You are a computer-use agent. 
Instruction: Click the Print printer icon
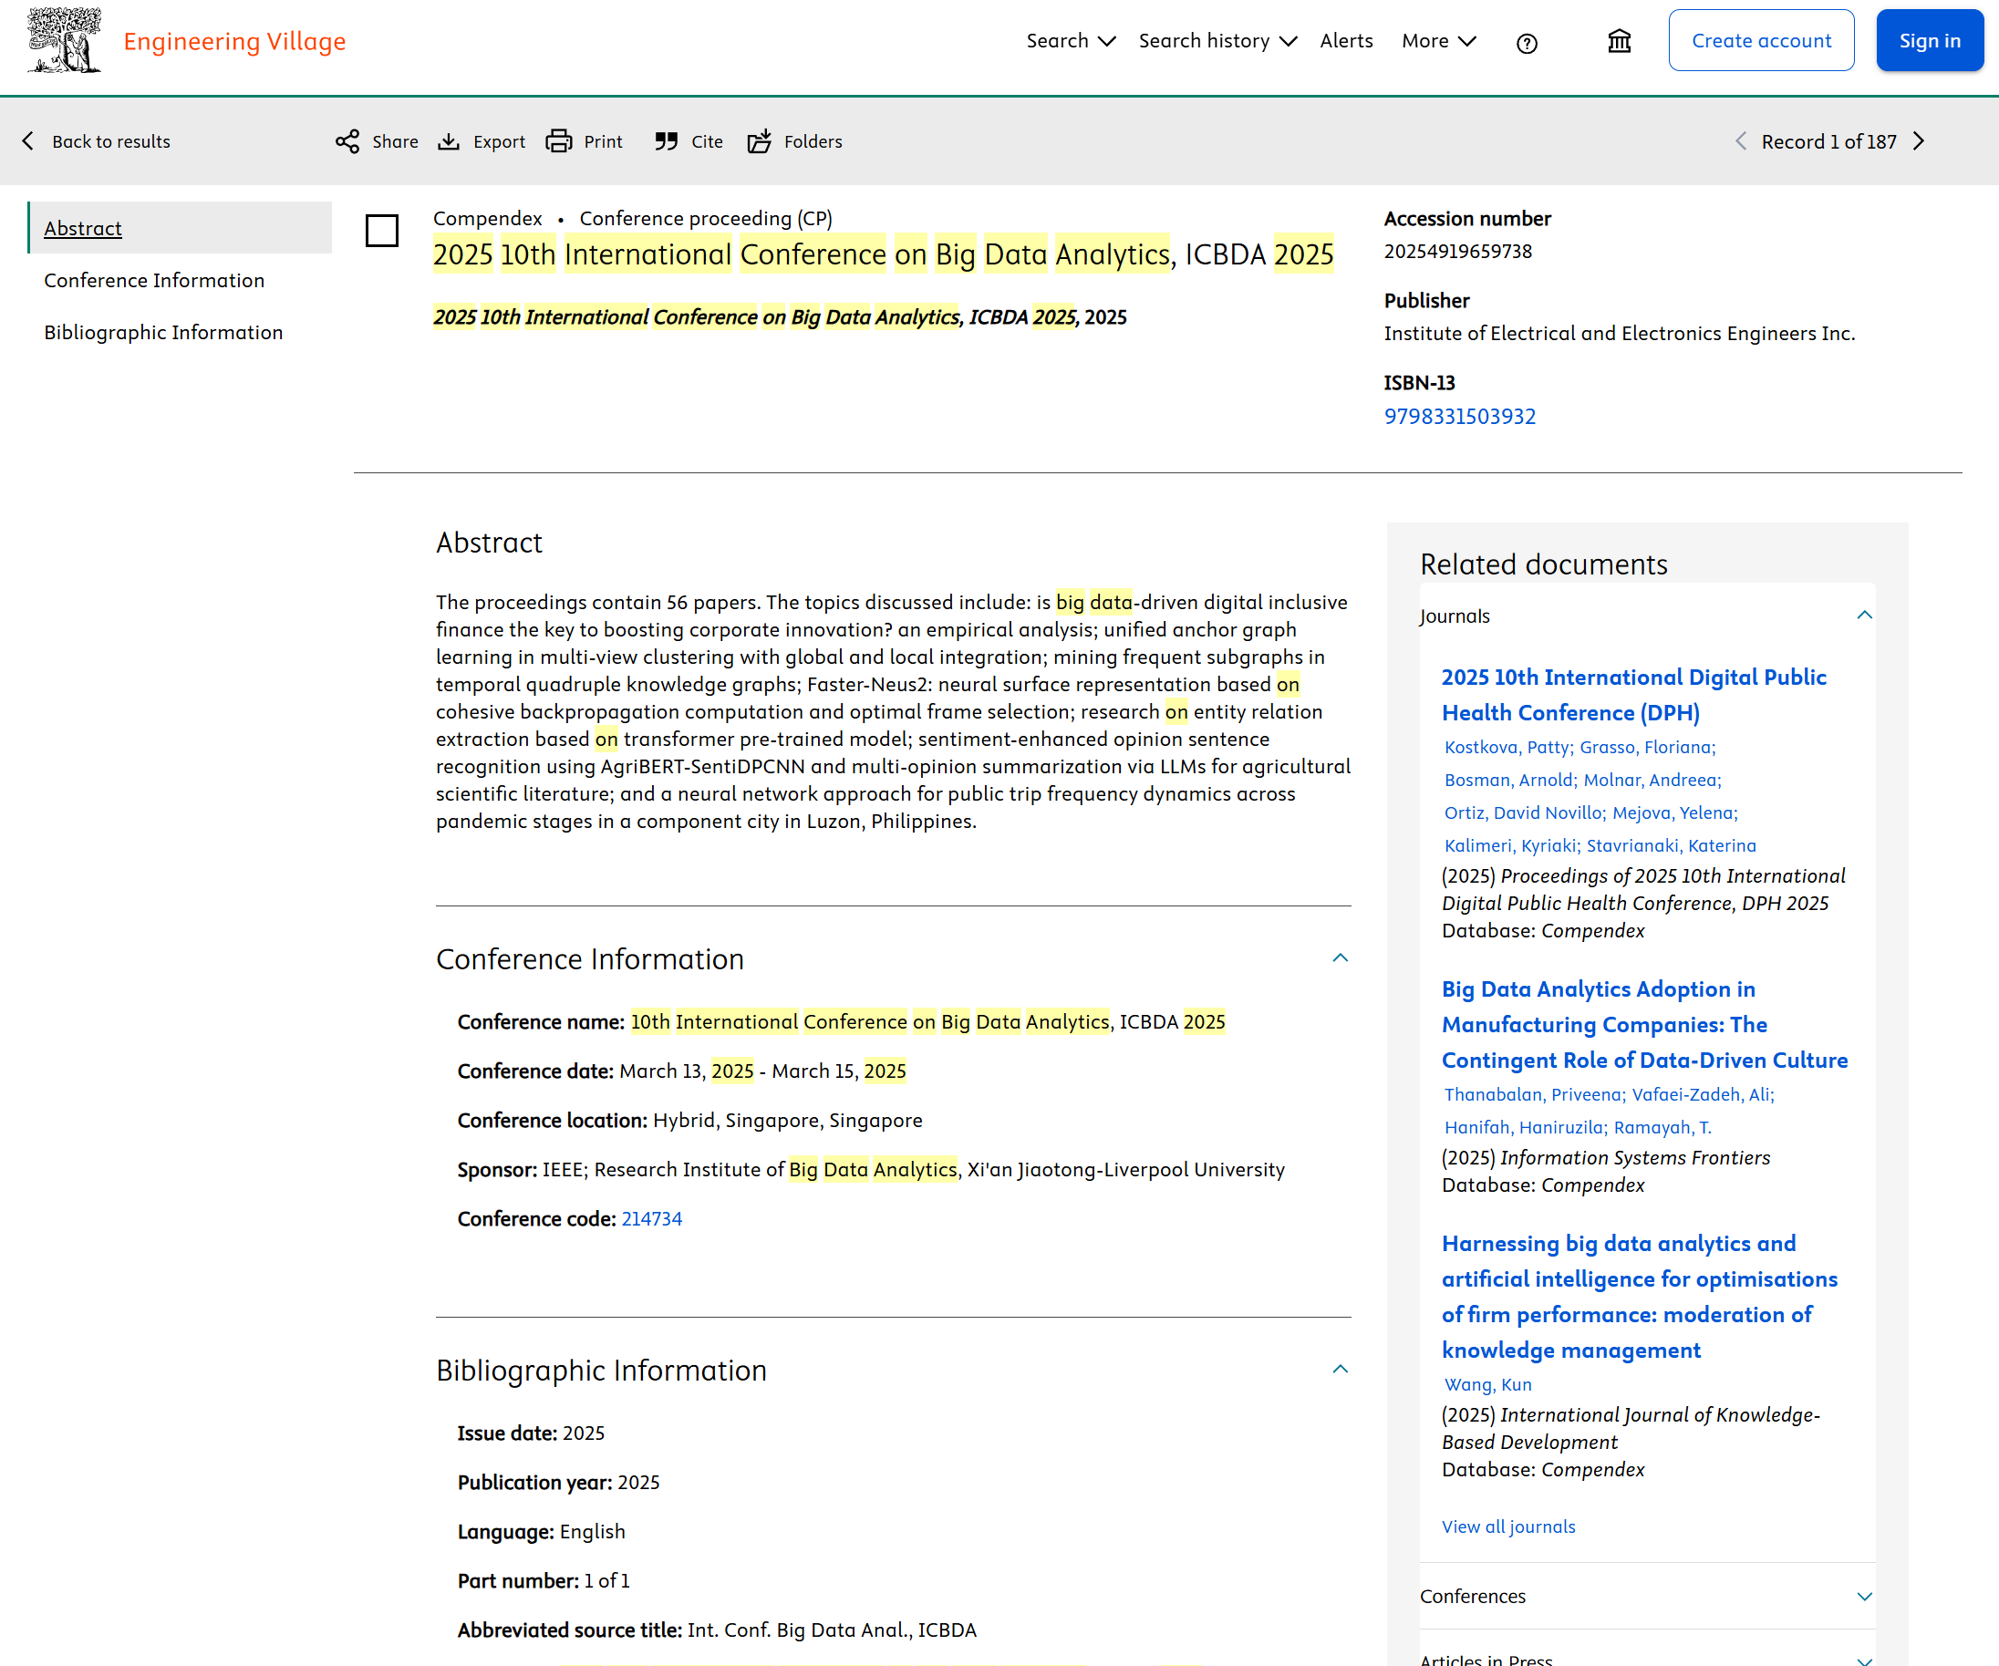(559, 142)
